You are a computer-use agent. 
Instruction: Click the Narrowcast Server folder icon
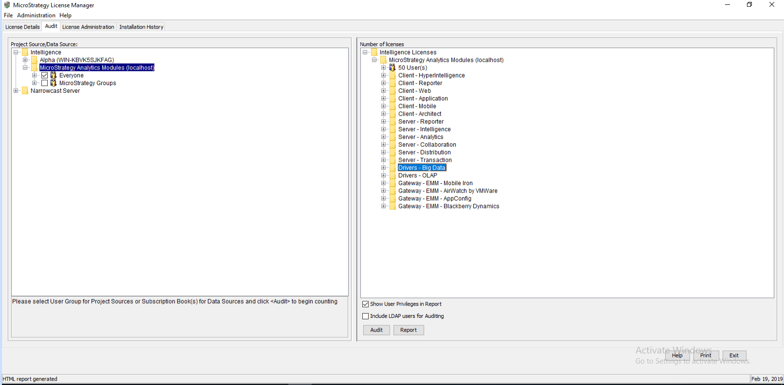[25, 91]
